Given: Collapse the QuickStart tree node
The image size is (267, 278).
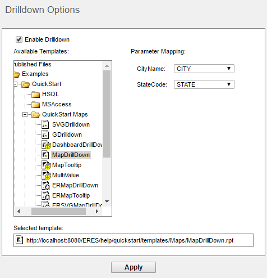Looking at the screenshot, I should pos(16,84).
